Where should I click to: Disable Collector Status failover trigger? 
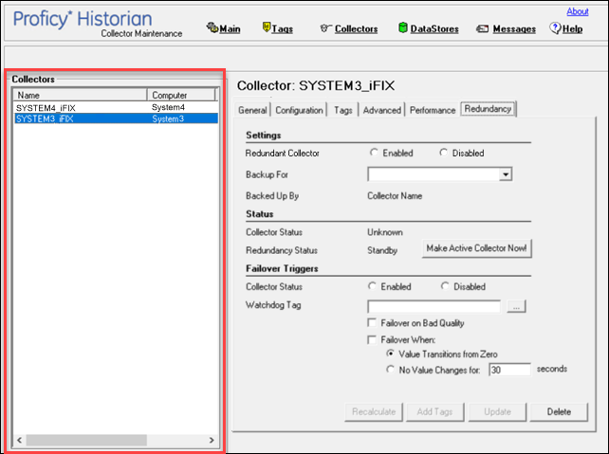pyautogui.click(x=445, y=286)
